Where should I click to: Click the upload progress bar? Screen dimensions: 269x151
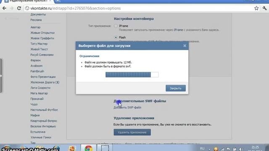pos(132,75)
